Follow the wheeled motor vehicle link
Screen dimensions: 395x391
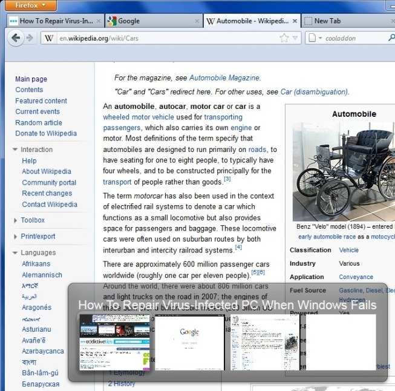click(x=139, y=117)
